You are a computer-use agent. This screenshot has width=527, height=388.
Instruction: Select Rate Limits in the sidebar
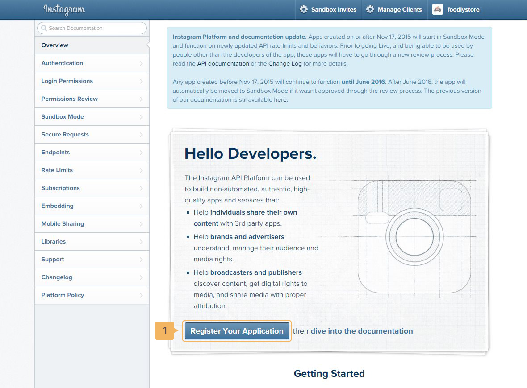(57, 170)
